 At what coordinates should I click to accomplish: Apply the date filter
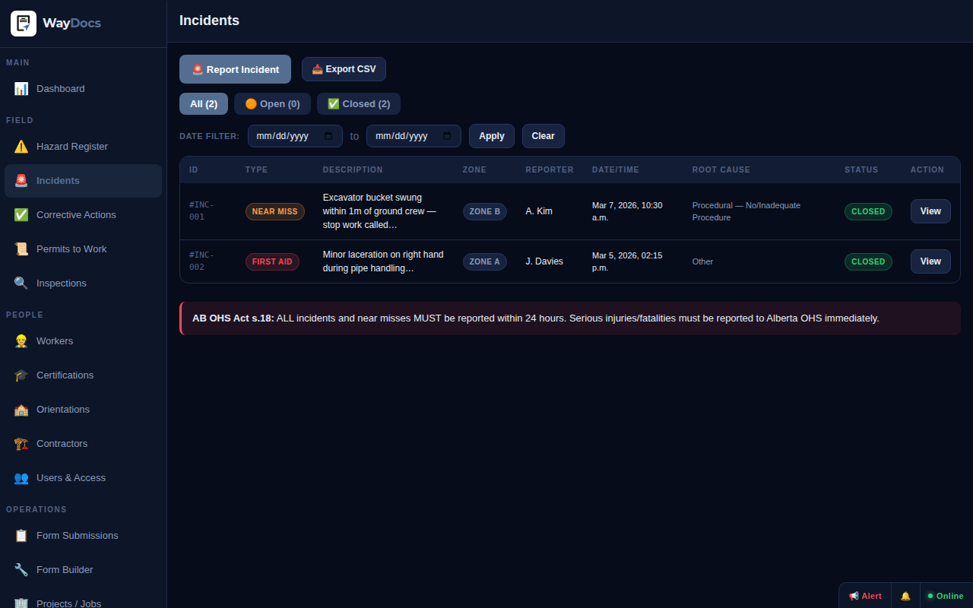(x=492, y=136)
